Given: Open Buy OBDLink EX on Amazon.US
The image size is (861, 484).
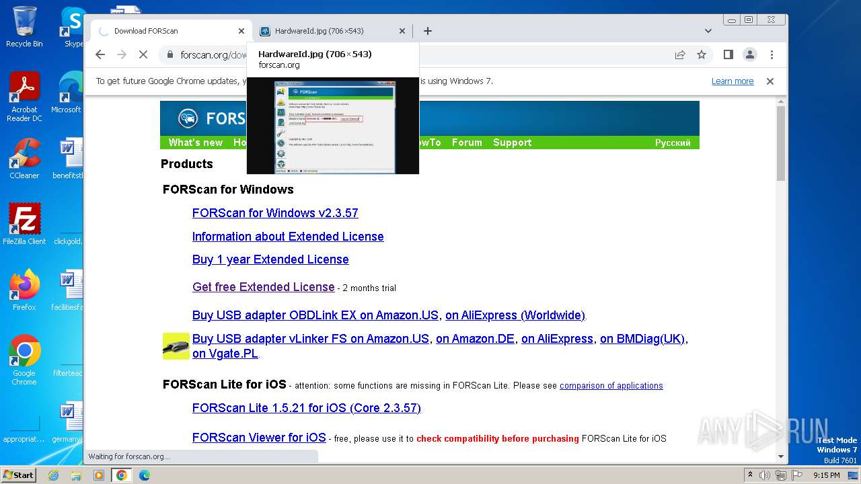Looking at the screenshot, I should pyautogui.click(x=315, y=315).
